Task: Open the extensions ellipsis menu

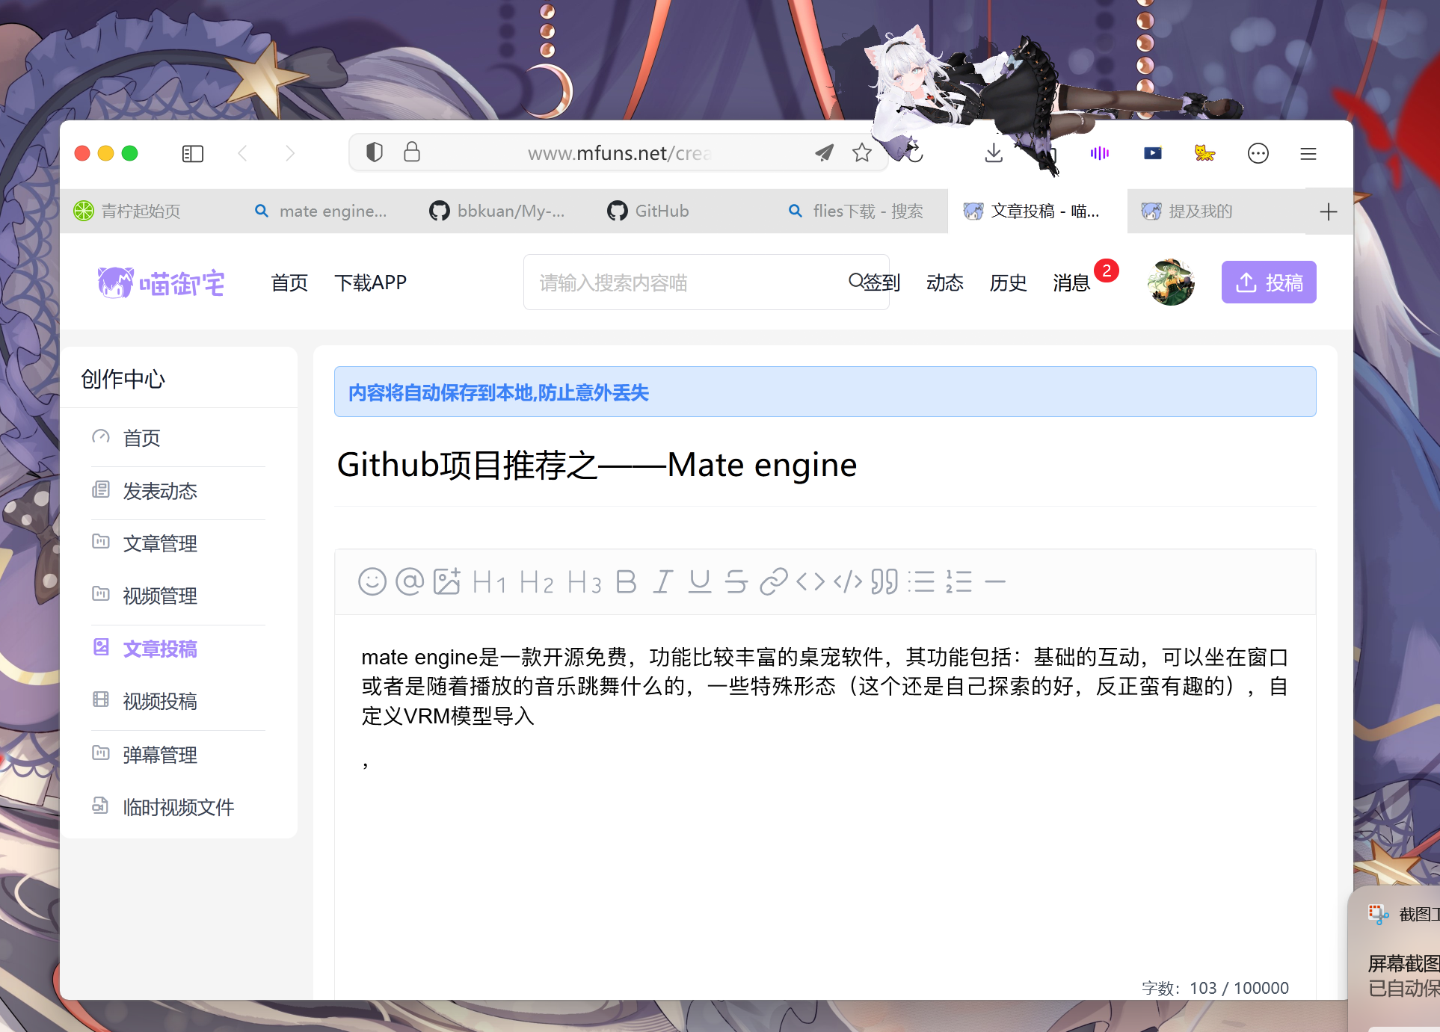Action: click(1258, 153)
